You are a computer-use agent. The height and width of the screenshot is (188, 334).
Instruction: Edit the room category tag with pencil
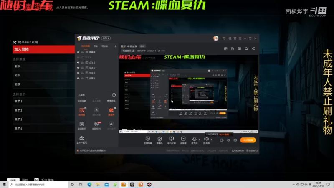[128, 51]
